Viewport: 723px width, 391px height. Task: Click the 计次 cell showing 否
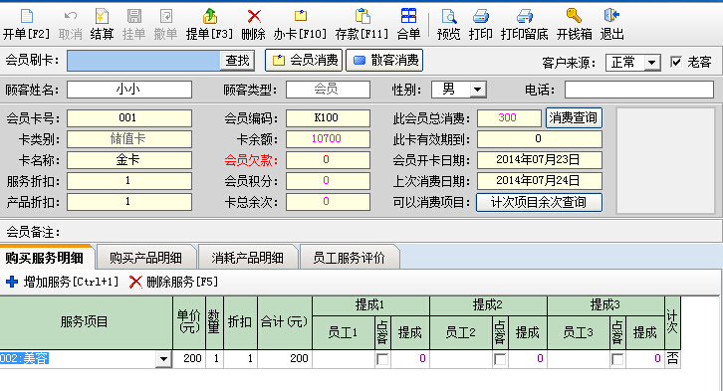[x=673, y=359]
